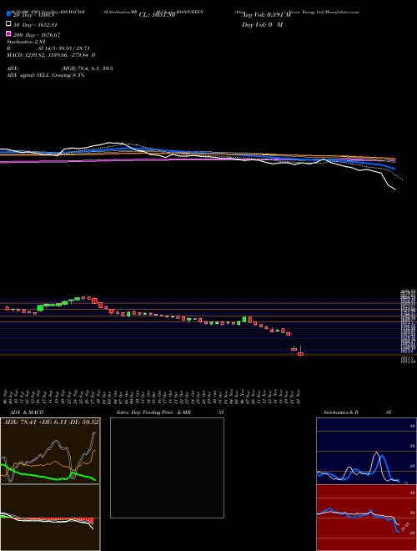This screenshot has width=417, height=551.
Task: Click the empty Intra Day Trading Price box
Action: [167, 468]
